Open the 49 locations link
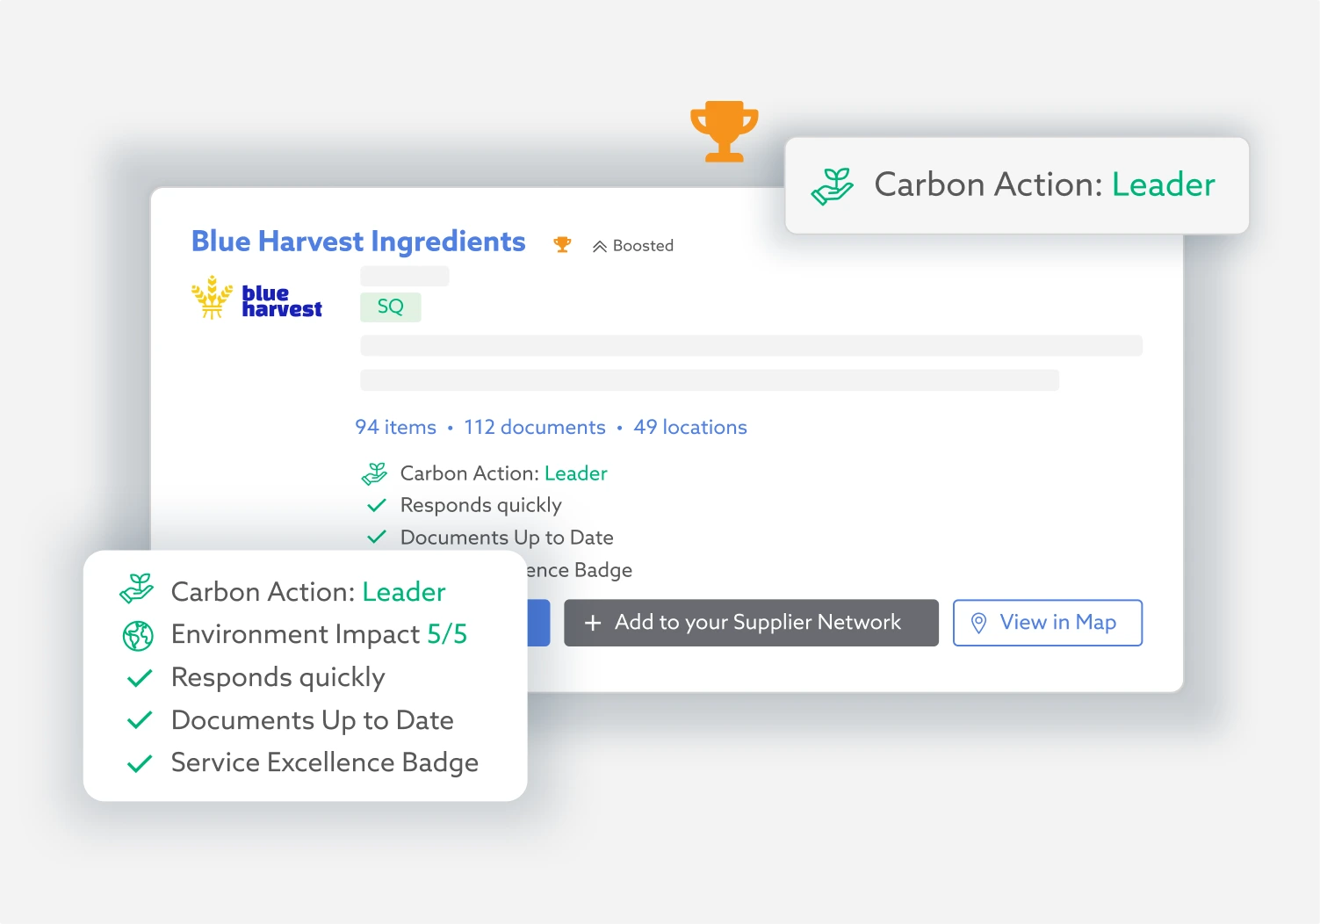Viewport: 1320px width, 924px height. [x=689, y=428]
